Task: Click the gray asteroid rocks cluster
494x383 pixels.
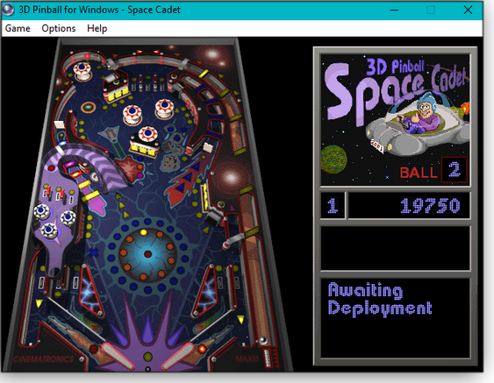Action: 171,155
